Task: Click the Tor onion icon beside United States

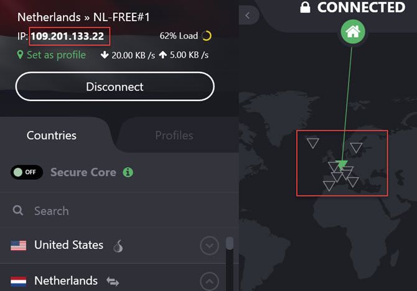Action: (x=118, y=246)
